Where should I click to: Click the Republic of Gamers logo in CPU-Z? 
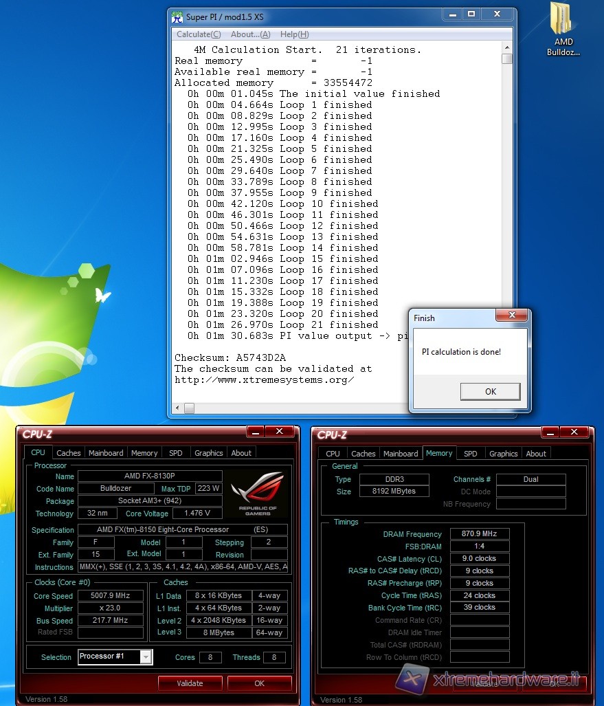point(257,492)
